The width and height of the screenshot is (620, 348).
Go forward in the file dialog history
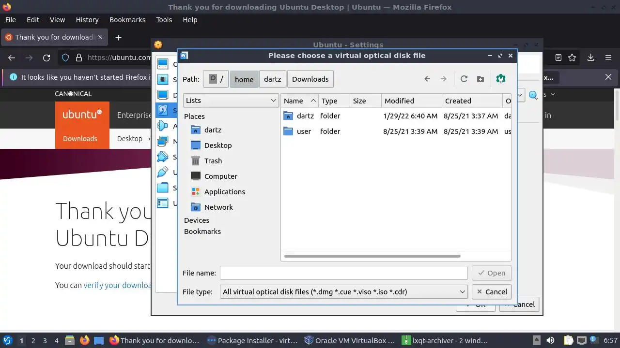pos(443,79)
